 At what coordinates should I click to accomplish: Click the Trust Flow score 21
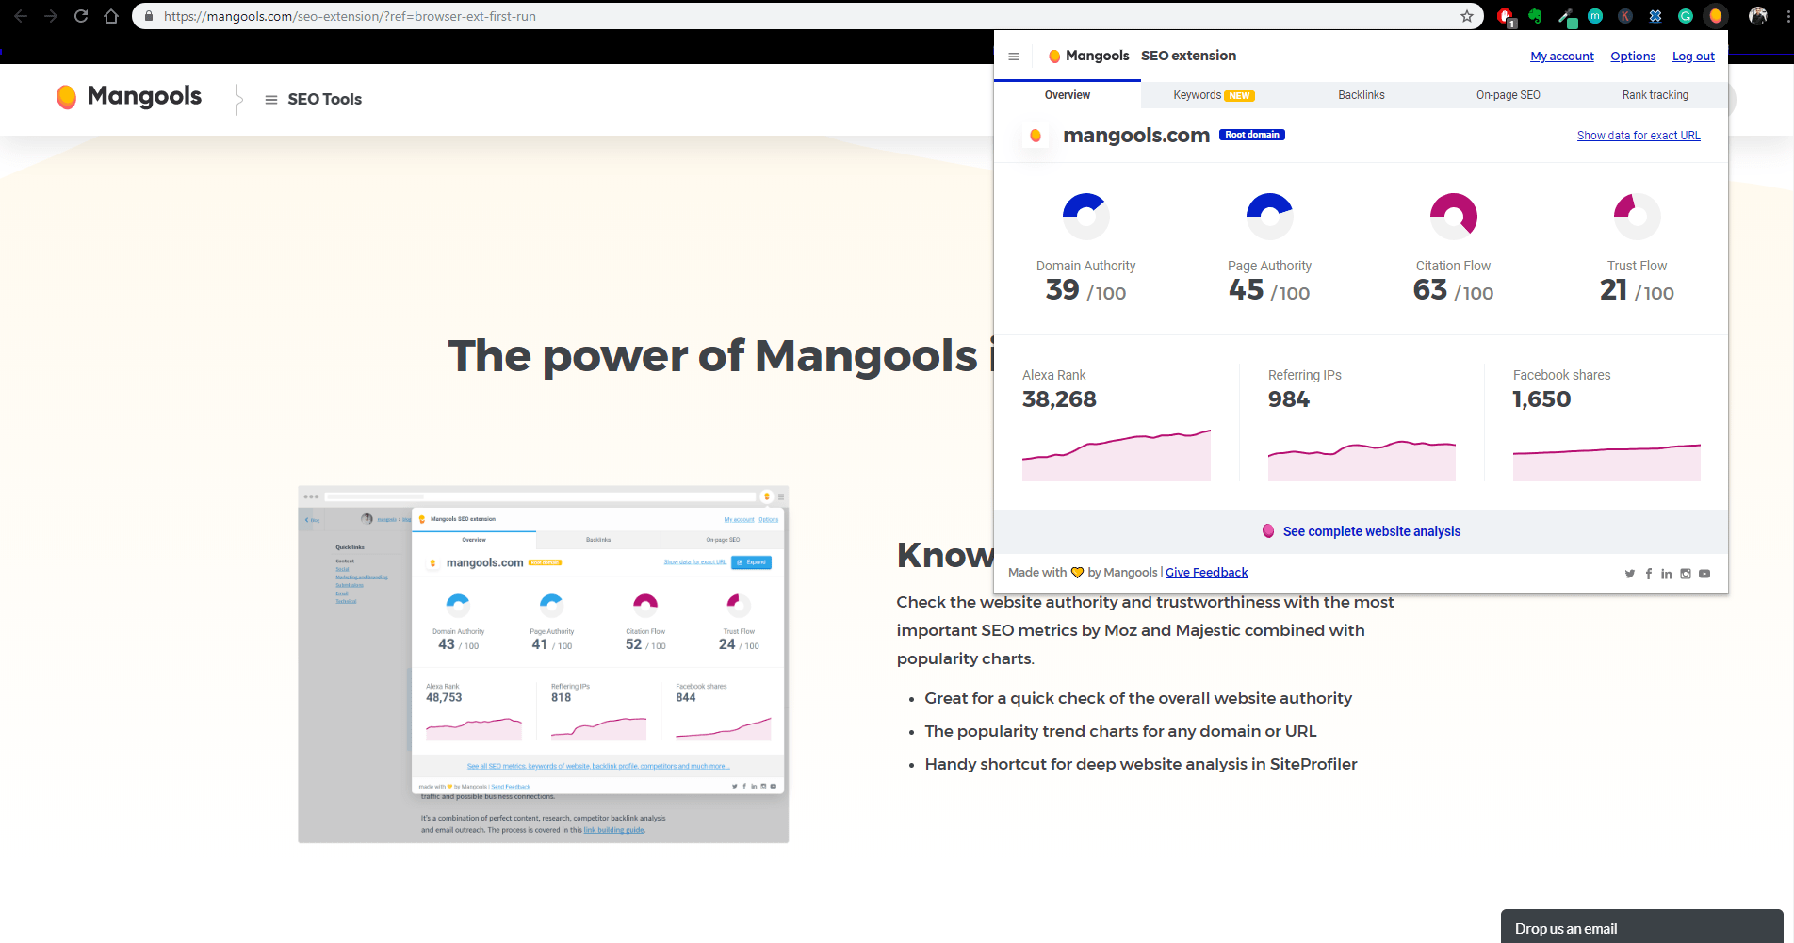point(1613,289)
